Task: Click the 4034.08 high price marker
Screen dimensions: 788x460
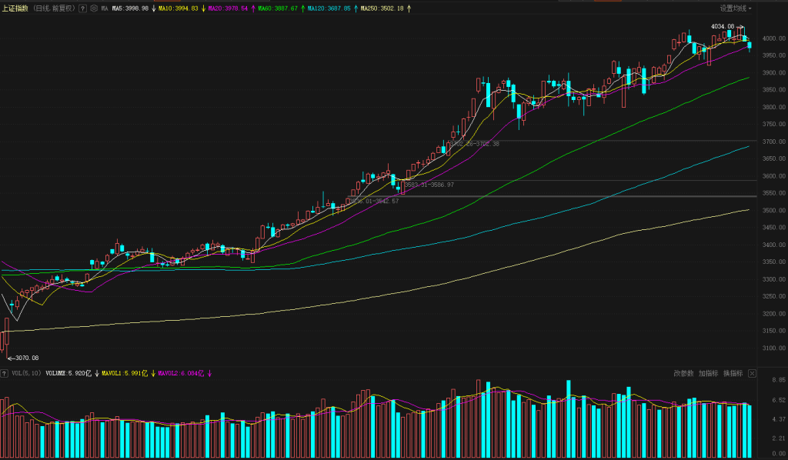Action: coord(723,26)
